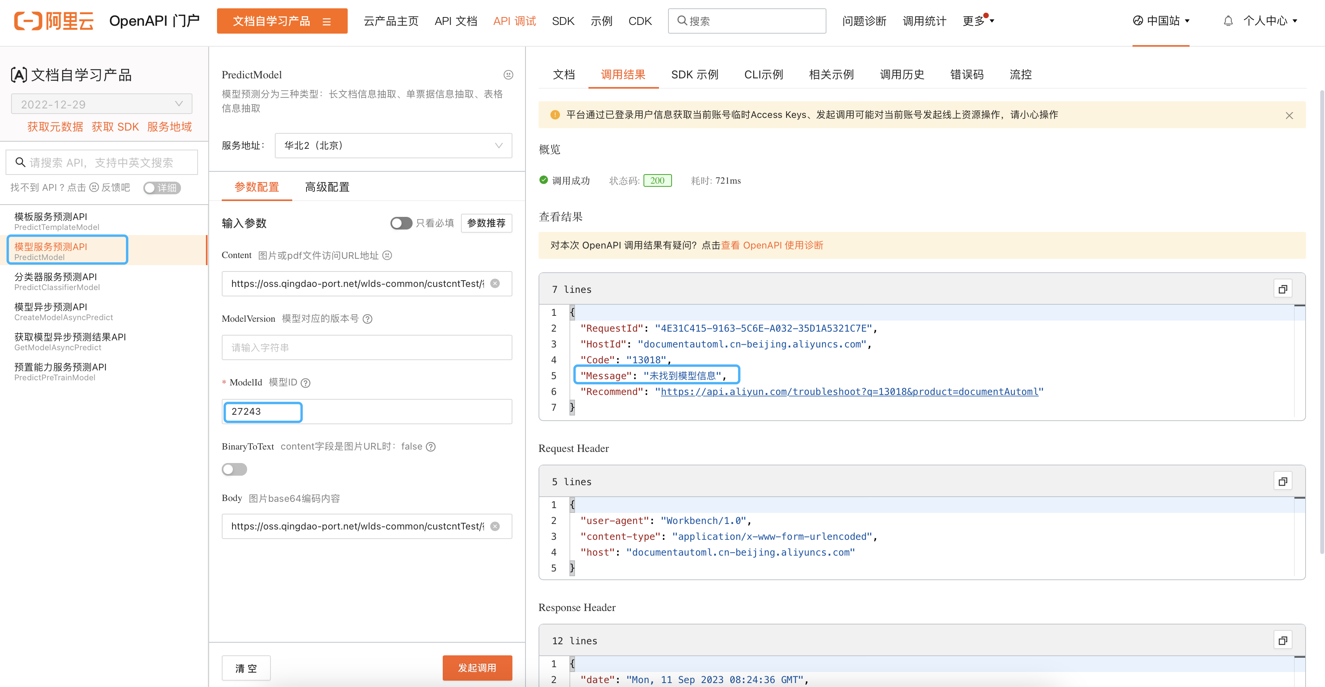Screen dimensions: 1325x687
Task: Click the 服务地域 link
Action: point(169,127)
